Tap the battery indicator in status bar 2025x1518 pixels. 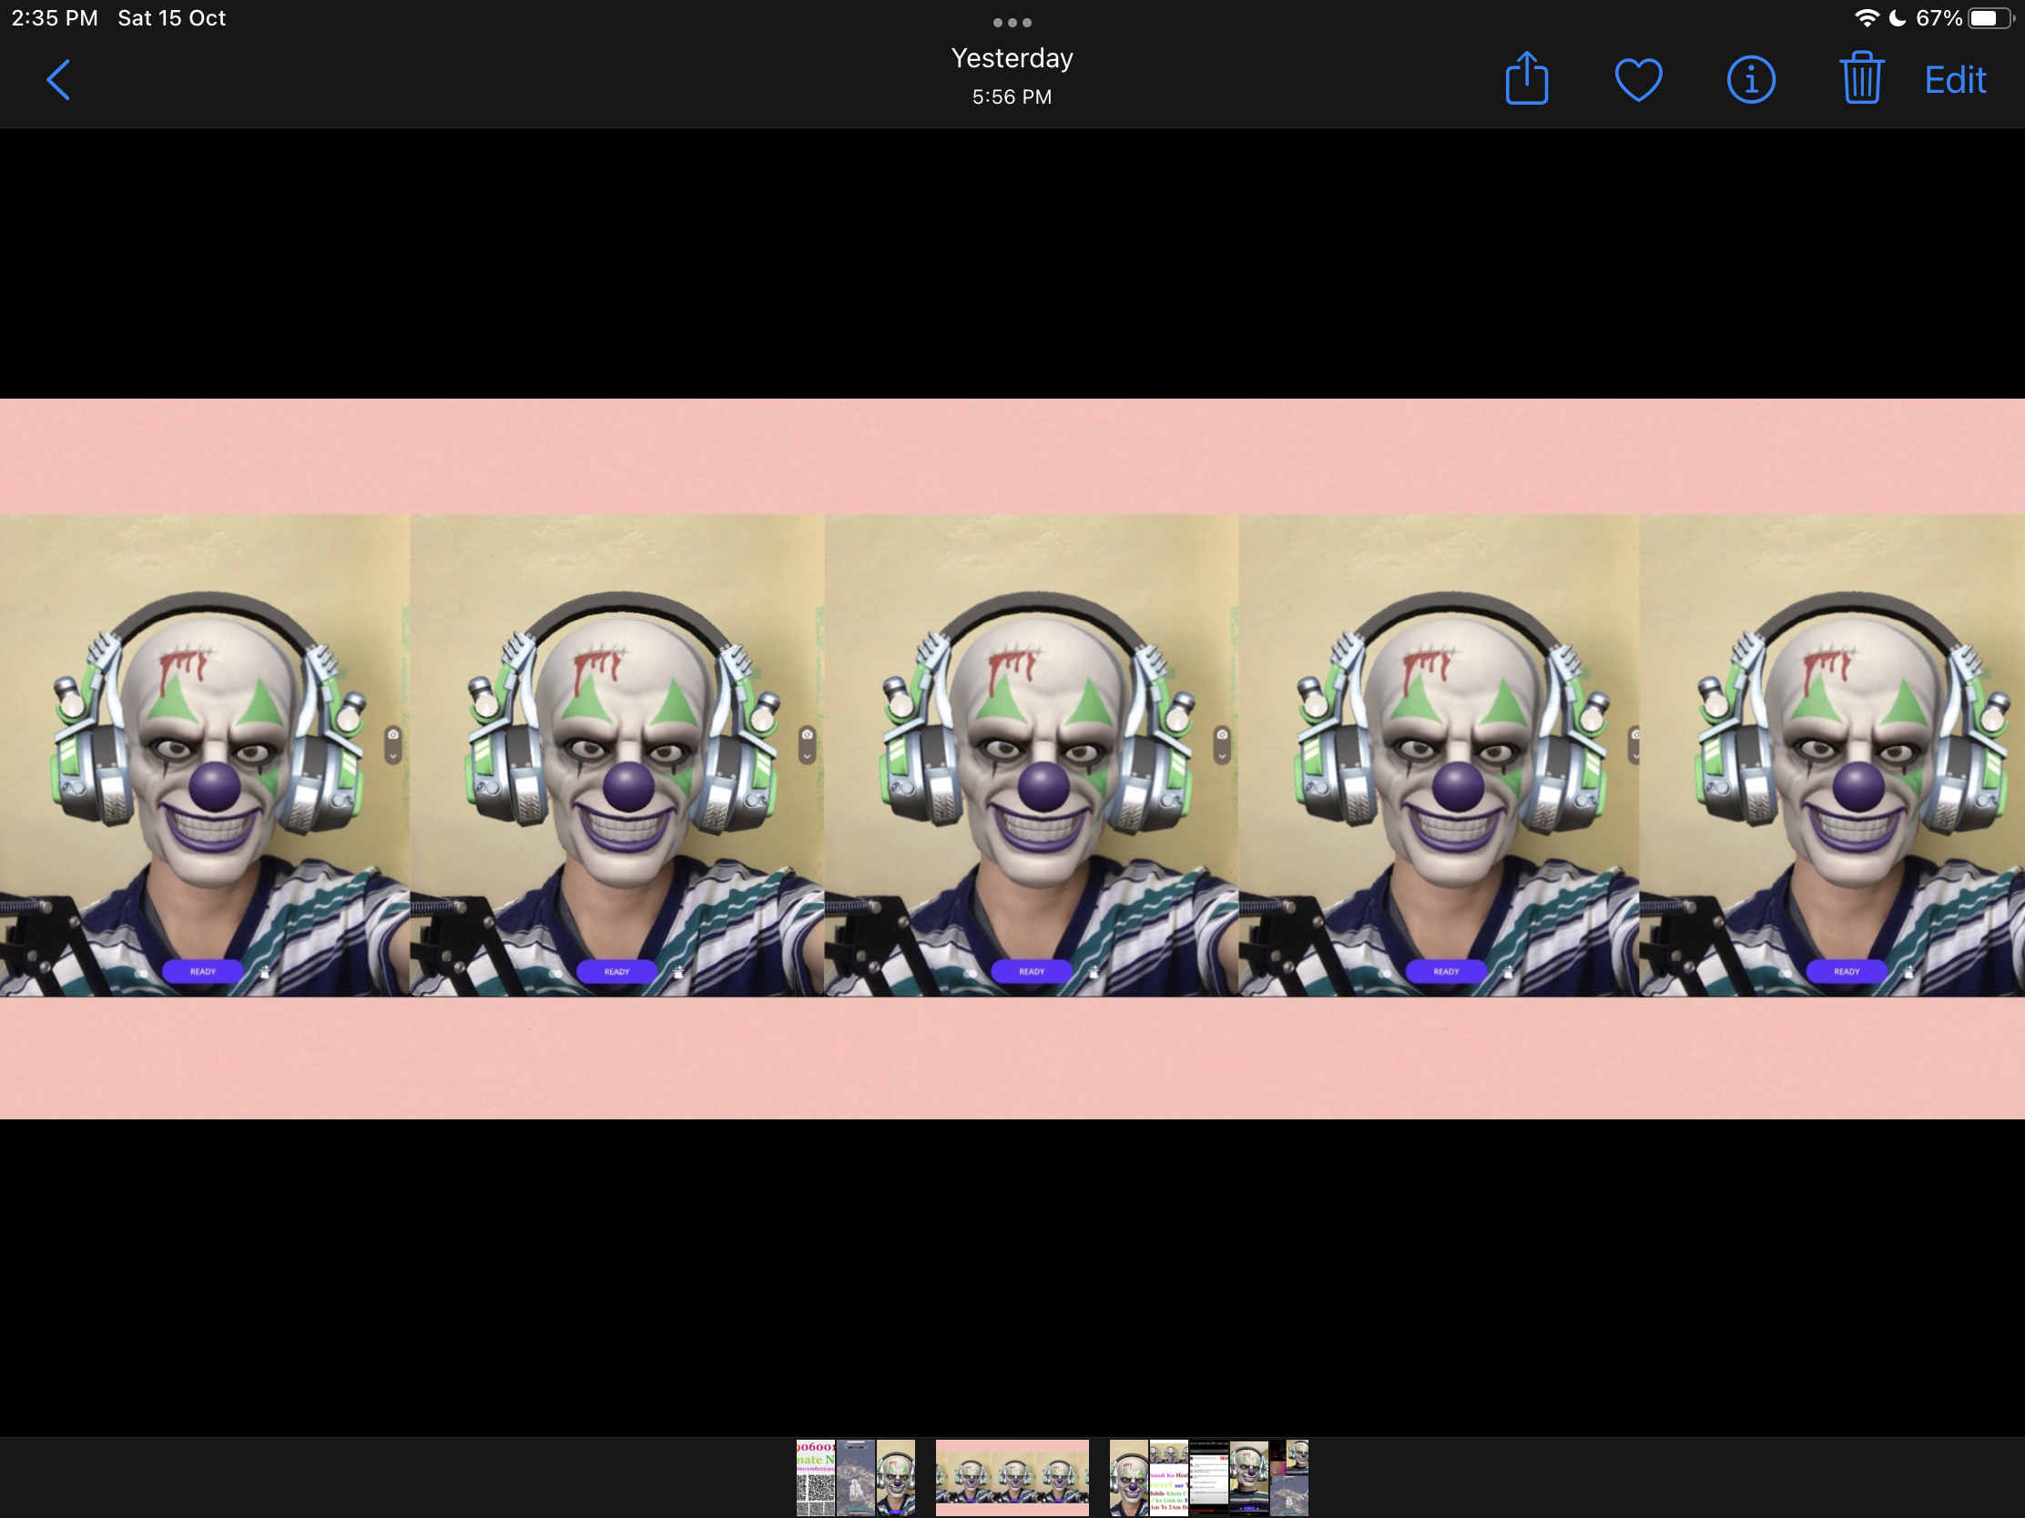pos(1989,18)
